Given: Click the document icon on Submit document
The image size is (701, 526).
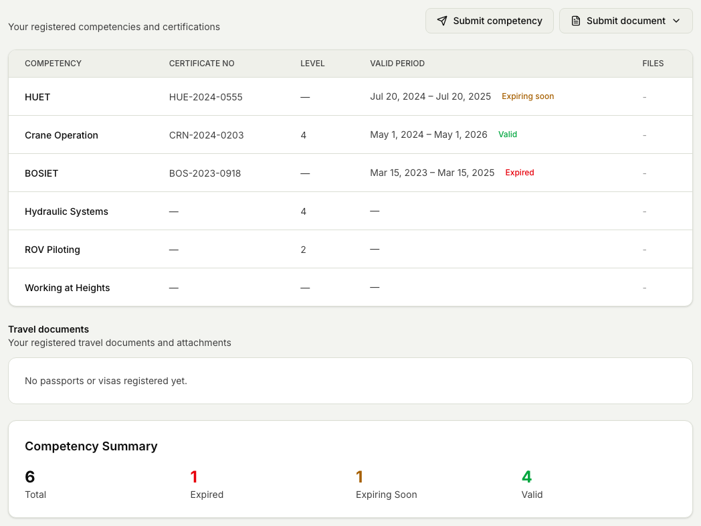Looking at the screenshot, I should tap(576, 21).
